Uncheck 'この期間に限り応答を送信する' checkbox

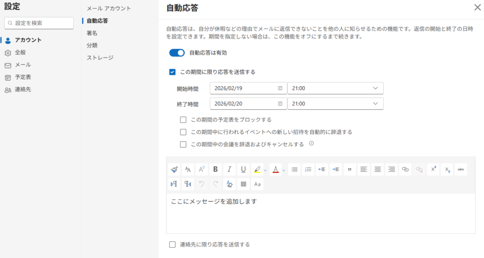(x=173, y=72)
